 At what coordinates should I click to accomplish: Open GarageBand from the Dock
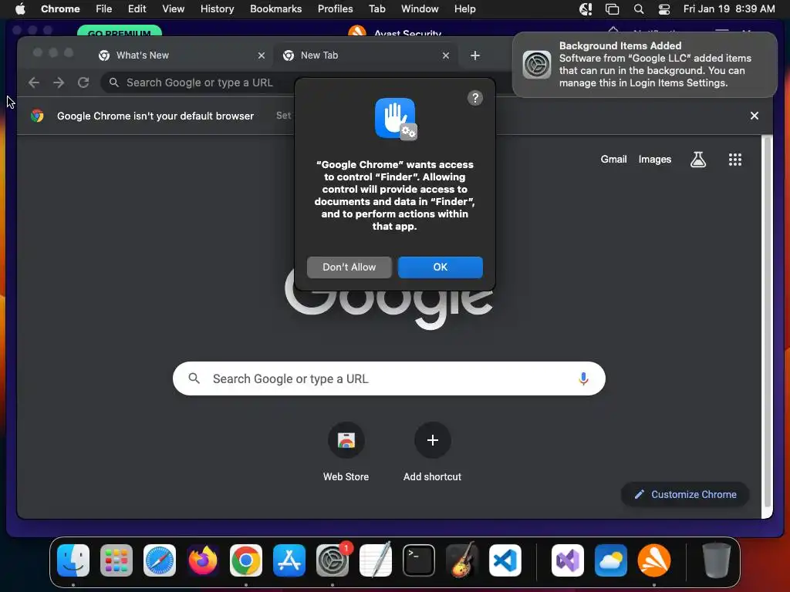pyautogui.click(x=461, y=560)
